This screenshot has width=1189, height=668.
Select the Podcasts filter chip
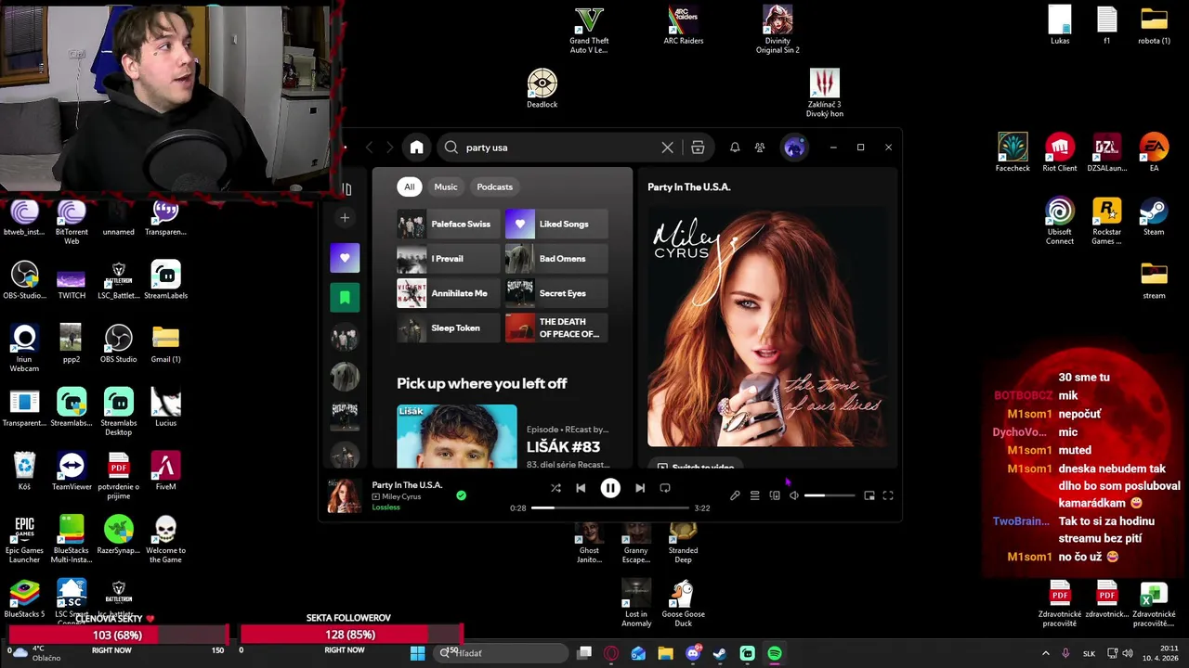tap(494, 186)
